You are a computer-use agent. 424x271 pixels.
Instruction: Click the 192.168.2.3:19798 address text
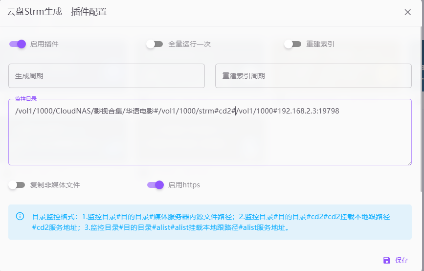pos(308,111)
